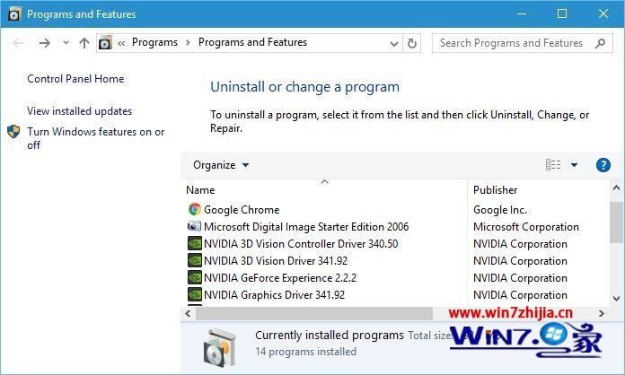This screenshot has height=375, width=625.
Task: Click the search magnifier icon
Action: 600,43
